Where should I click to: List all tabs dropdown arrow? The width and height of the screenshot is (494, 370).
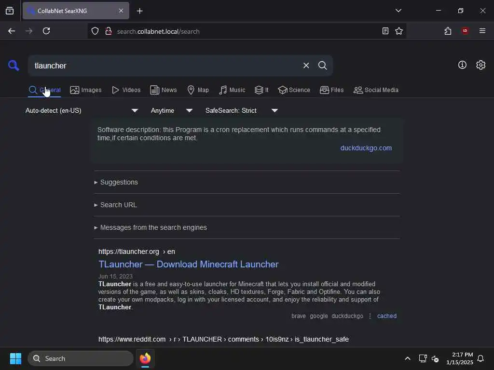(x=398, y=11)
